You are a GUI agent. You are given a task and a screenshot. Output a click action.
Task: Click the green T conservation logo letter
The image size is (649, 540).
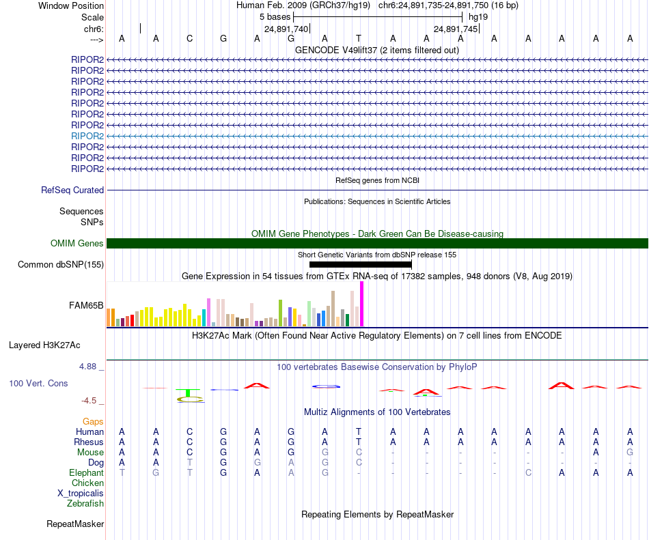[x=188, y=393]
